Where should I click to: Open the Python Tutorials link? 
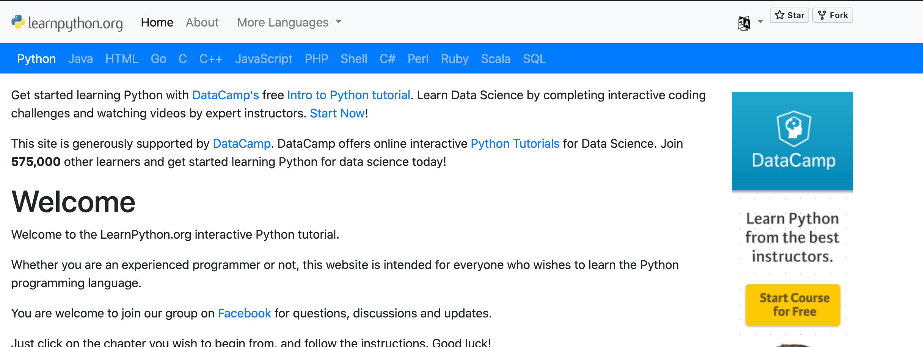coord(515,143)
